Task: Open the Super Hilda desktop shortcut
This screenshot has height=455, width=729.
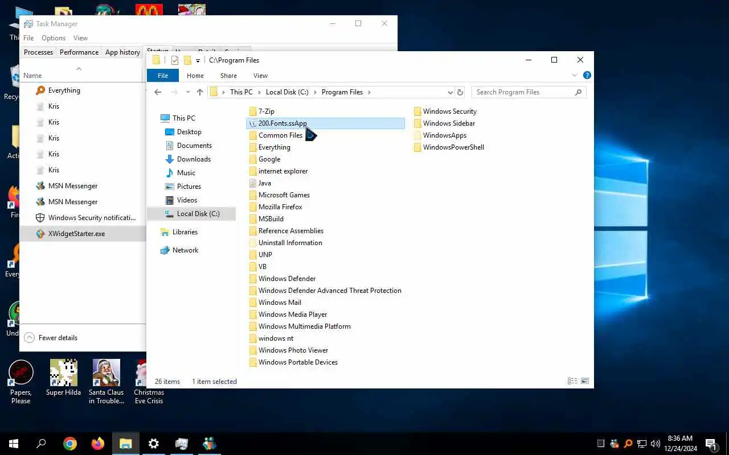Action: click(63, 378)
